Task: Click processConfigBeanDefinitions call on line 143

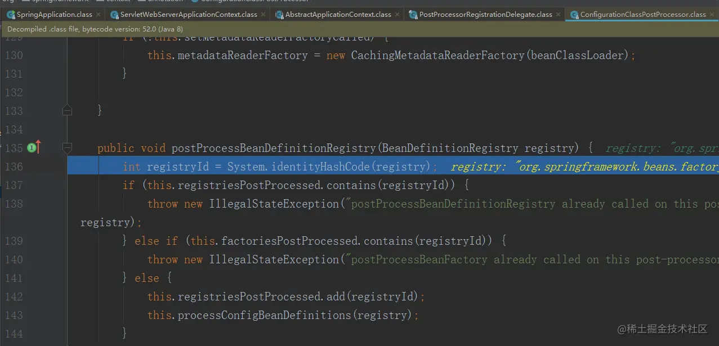Action: (265, 315)
